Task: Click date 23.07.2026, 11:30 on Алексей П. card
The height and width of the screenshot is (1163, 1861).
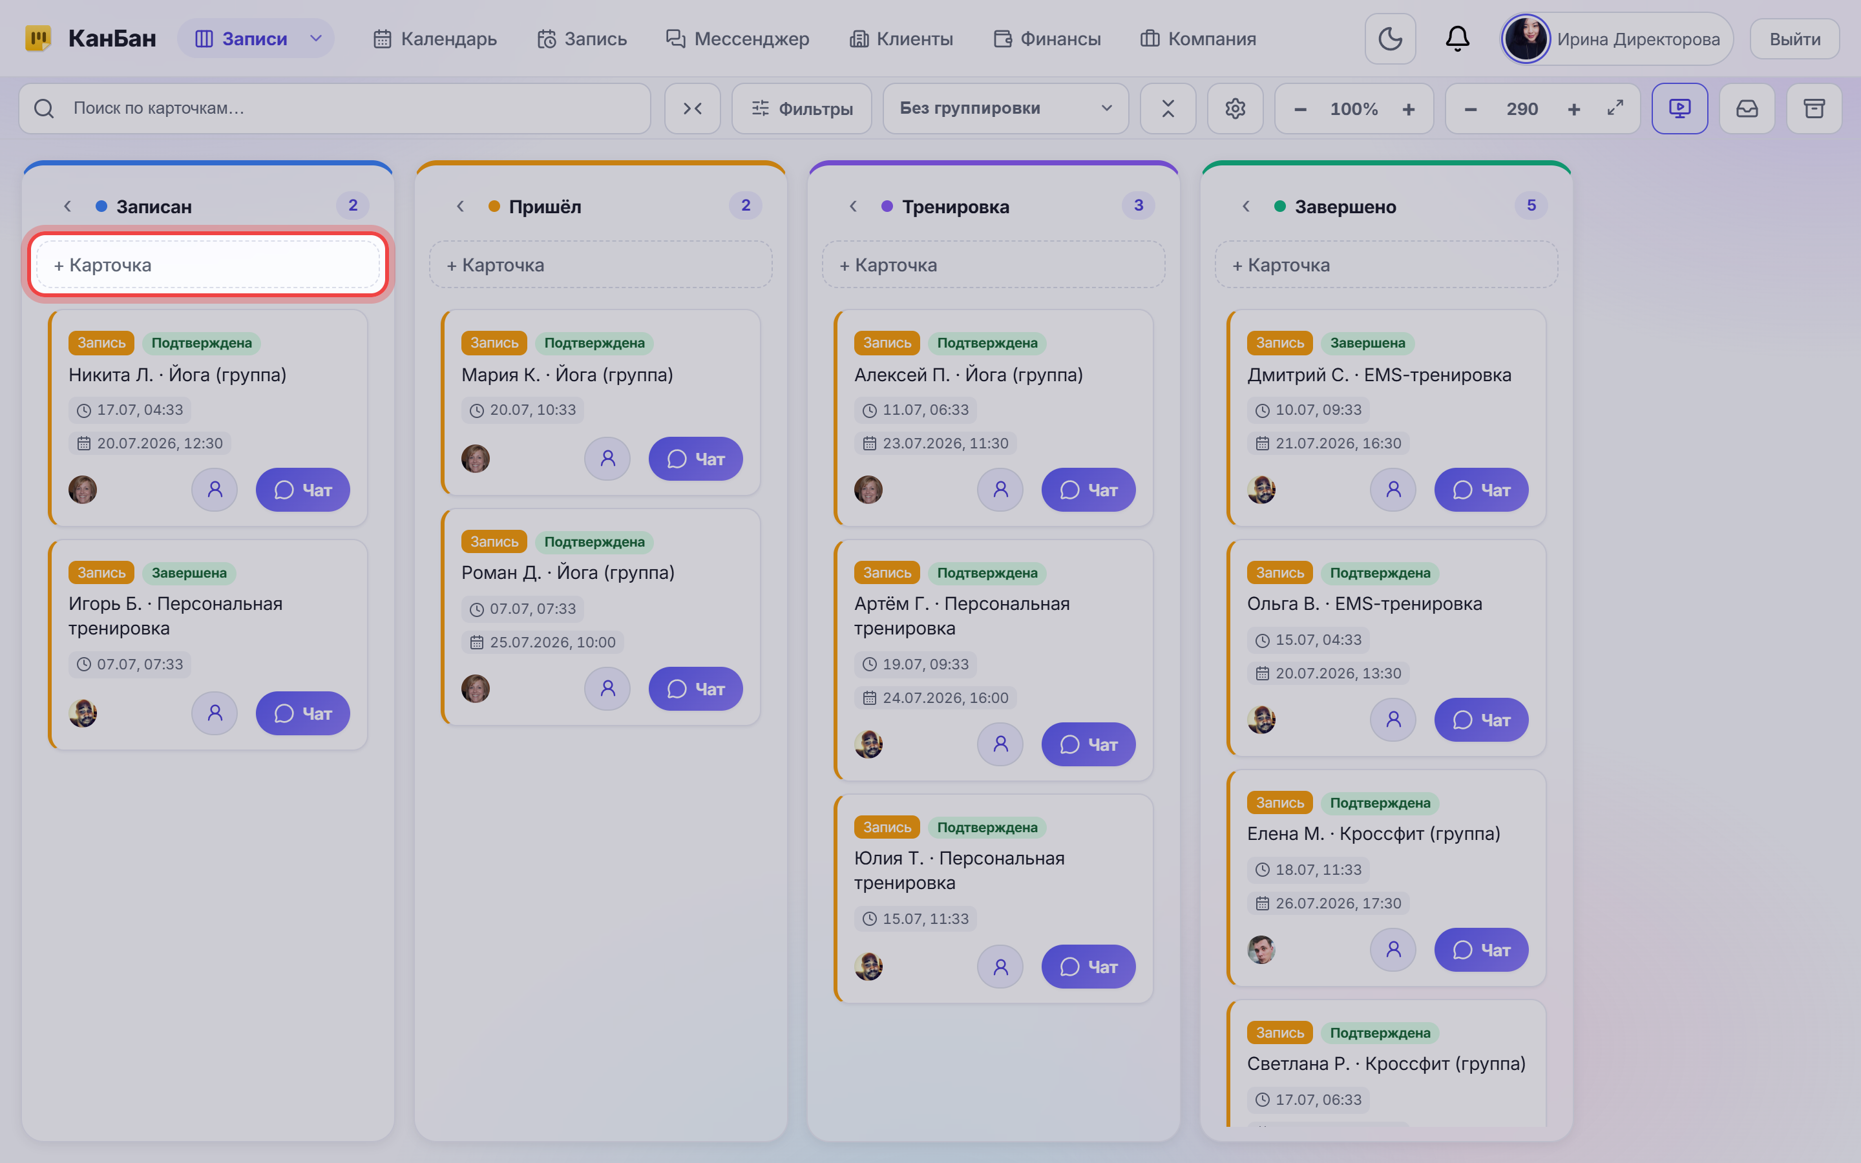Action: 936,443
